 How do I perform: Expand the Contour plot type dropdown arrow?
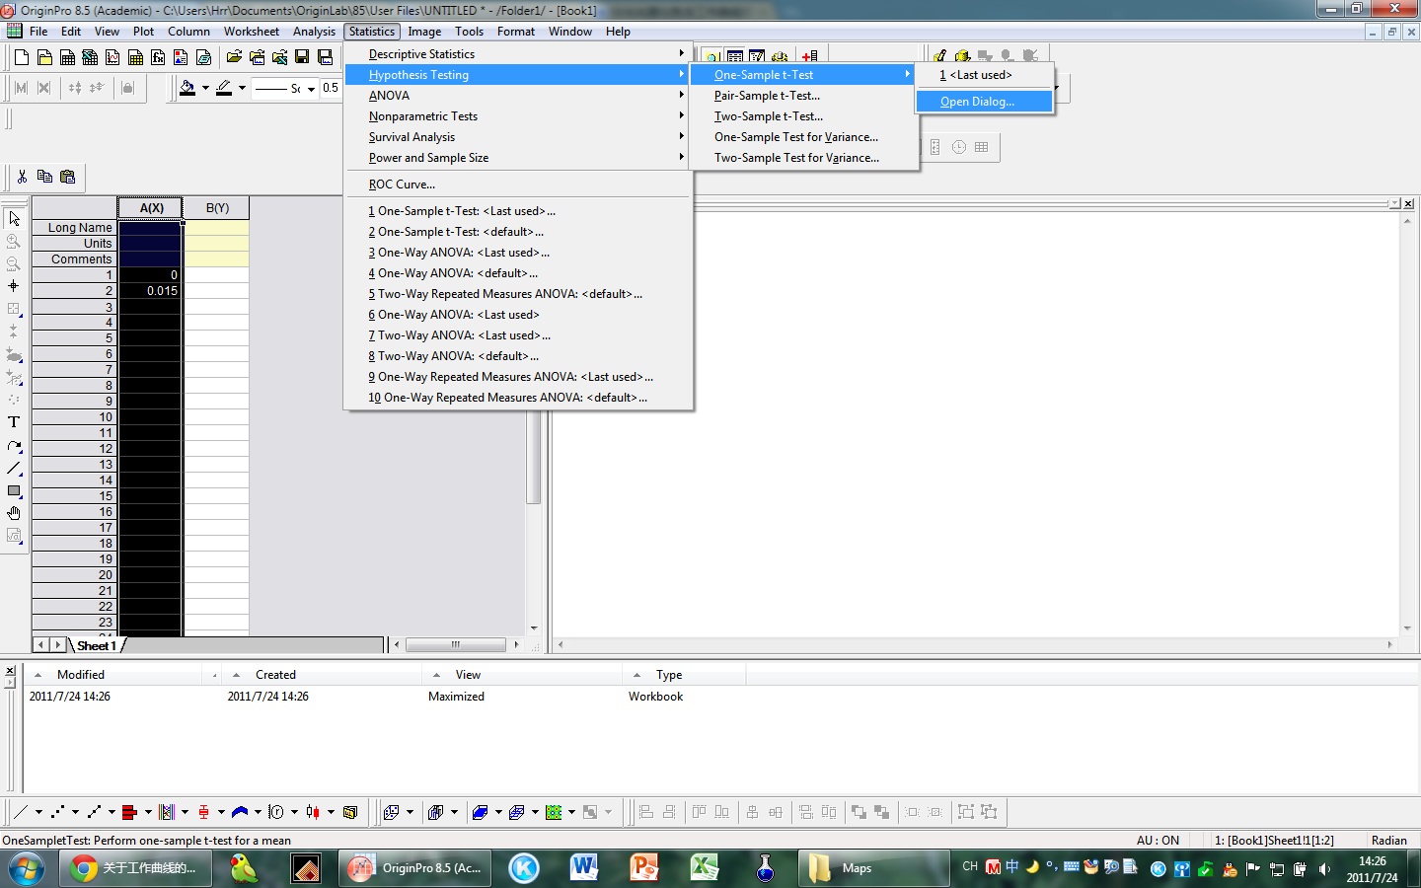click(571, 812)
